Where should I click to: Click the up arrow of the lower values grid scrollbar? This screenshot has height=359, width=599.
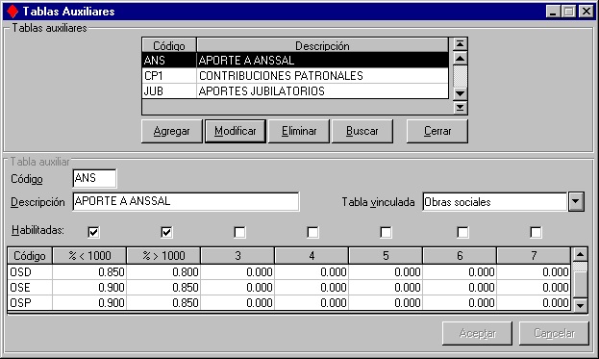tap(581, 254)
